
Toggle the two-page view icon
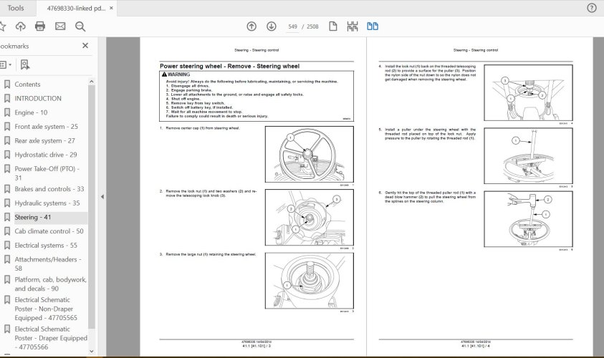(373, 26)
